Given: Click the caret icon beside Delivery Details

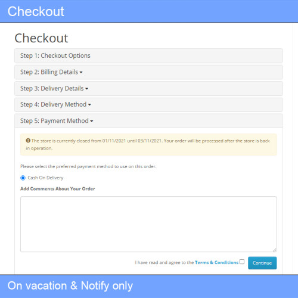Looking at the screenshot, I should pyautogui.click(x=87, y=89).
